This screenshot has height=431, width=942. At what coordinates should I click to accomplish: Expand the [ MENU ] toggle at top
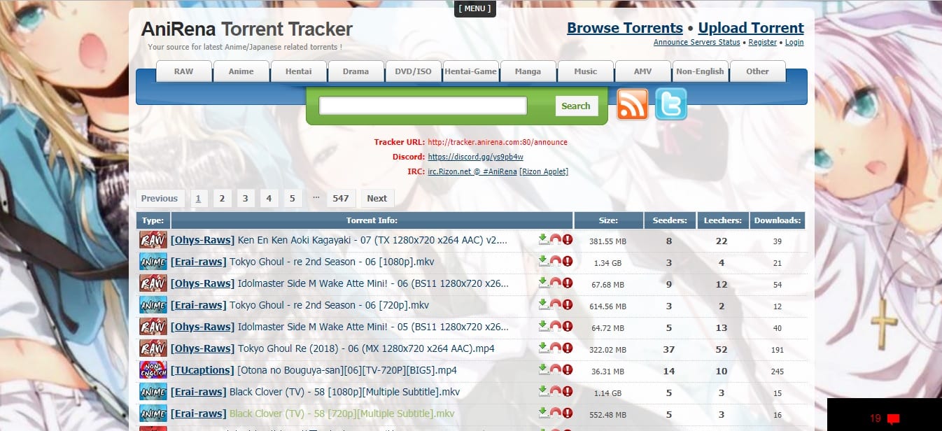tap(475, 8)
